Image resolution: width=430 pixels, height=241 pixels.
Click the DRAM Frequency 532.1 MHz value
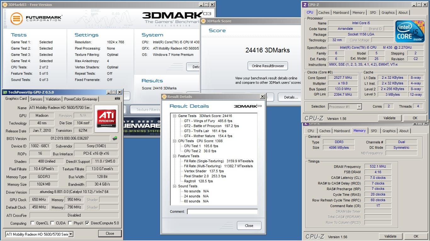click(378, 166)
